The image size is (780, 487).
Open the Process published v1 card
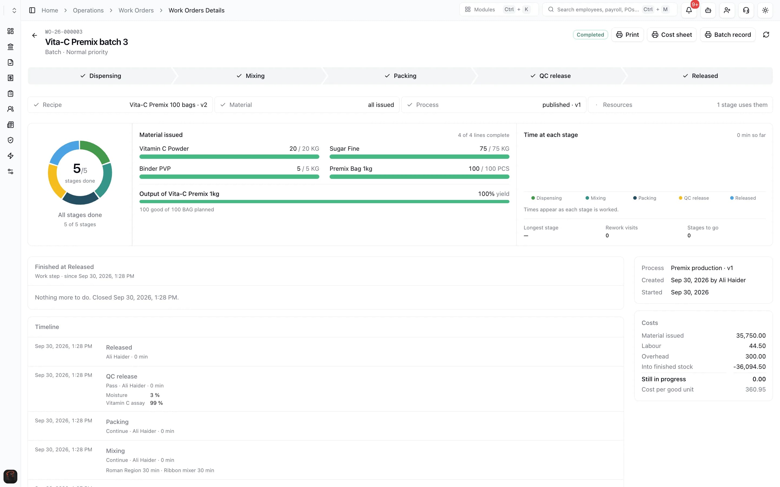coord(494,105)
